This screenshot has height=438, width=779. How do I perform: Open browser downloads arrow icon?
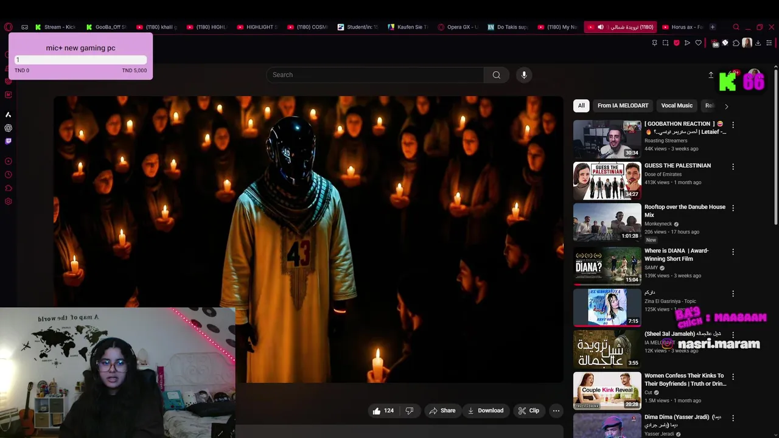click(x=758, y=43)
